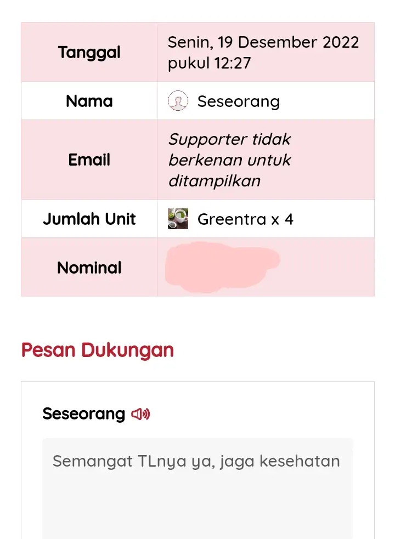This screenshot has height=539, width=395.
Task: Click the Nominal row label
Action: pyautogui.click(x=89, y=268)
